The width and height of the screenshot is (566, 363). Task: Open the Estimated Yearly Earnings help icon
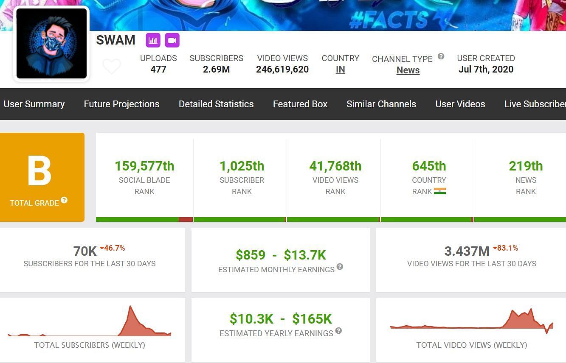[x=338, y=330]
